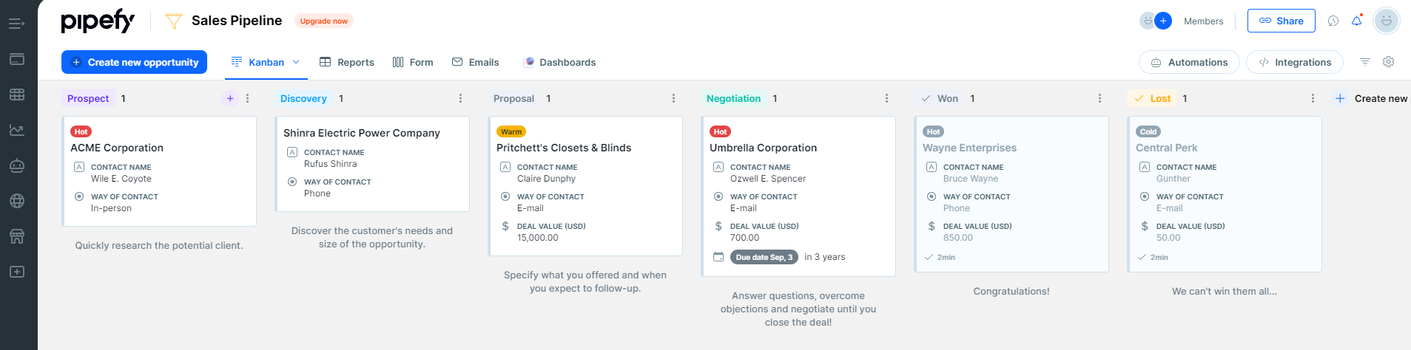This screenshot has width=1411, height=350.
Task: Click the Prospect phase title
Action: tap(88, 98)
